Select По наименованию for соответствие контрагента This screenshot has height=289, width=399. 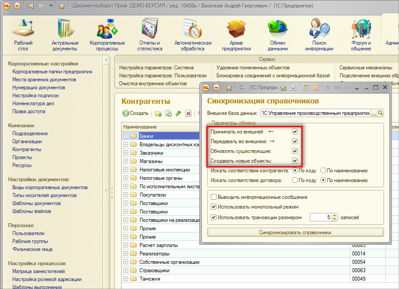click(323, 171)
